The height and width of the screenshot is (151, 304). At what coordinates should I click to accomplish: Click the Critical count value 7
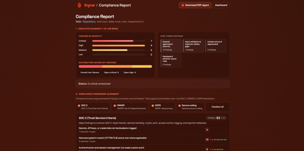[x=151, y=41]
